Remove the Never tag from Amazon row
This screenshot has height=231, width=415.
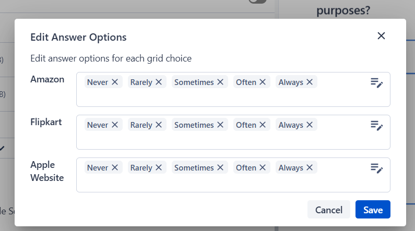pyautogui.click(x=115, y=82)
